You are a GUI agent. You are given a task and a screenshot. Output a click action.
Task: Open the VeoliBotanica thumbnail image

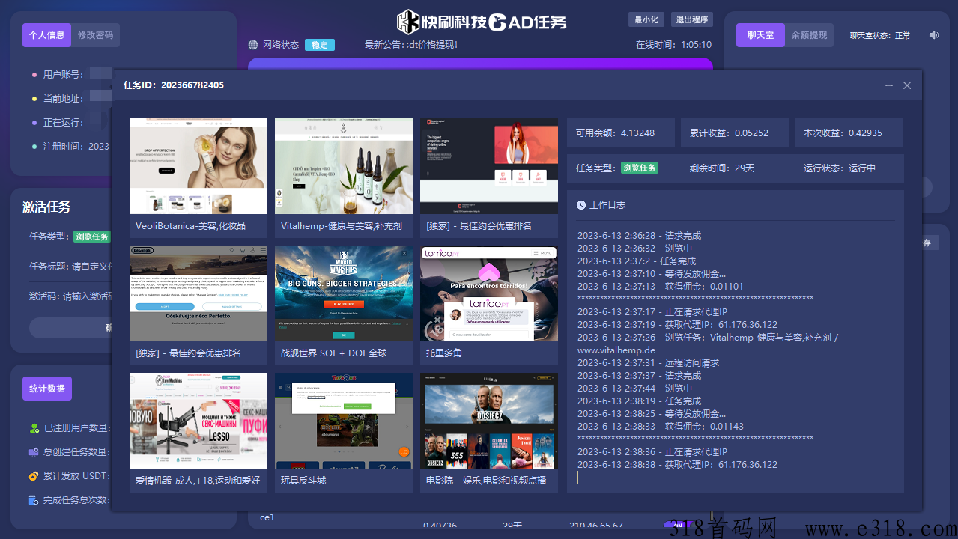pyautogui.click(x=198, y=166)
